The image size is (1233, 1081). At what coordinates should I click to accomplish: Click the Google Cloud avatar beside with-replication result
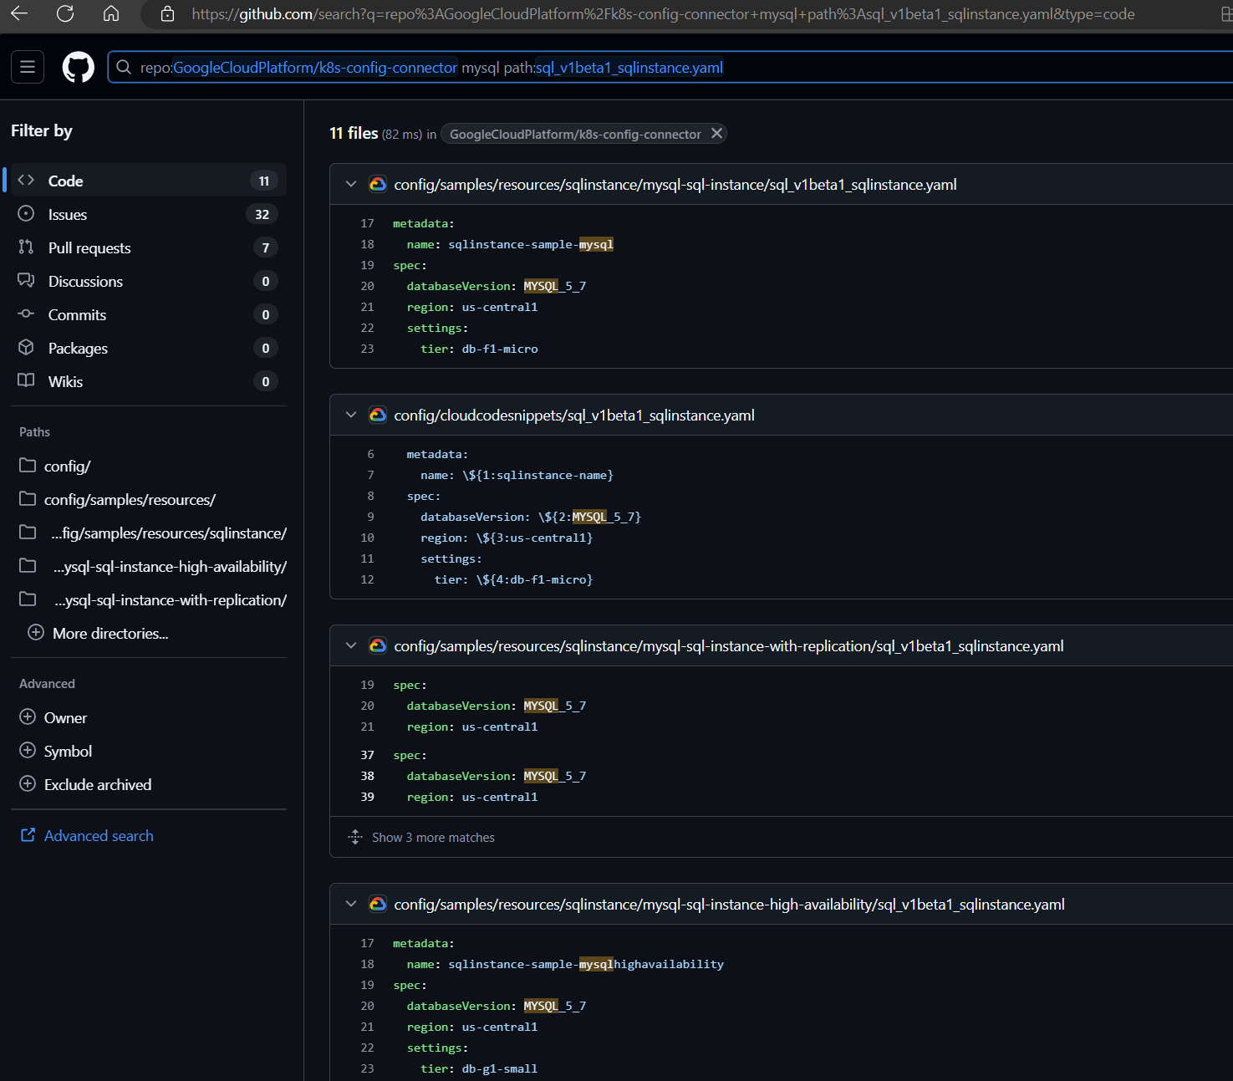point(378,645)
